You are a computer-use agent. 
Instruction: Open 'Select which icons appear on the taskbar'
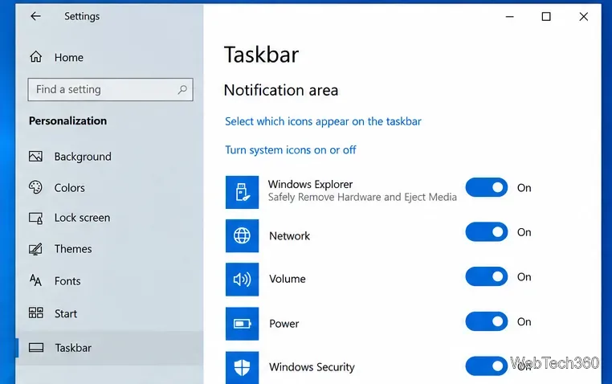(323, 121)
